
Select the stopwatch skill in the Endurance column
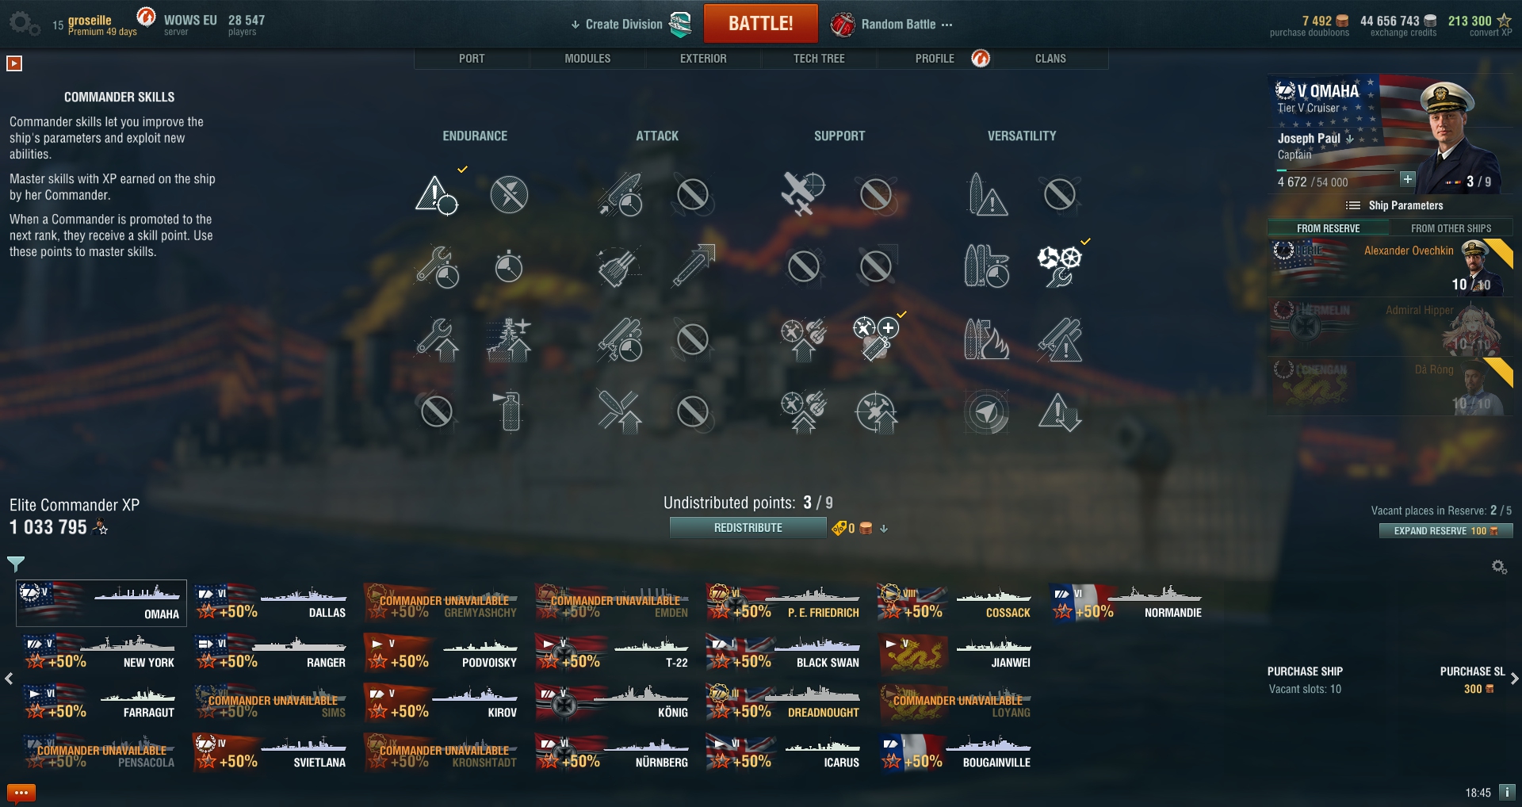pyautogui.click(x=508, y=266)
